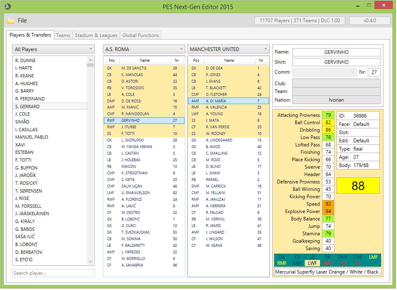
Task: Select GERVINHO in Roma squad
Action: pyautogui.click(x=144, y=121)
